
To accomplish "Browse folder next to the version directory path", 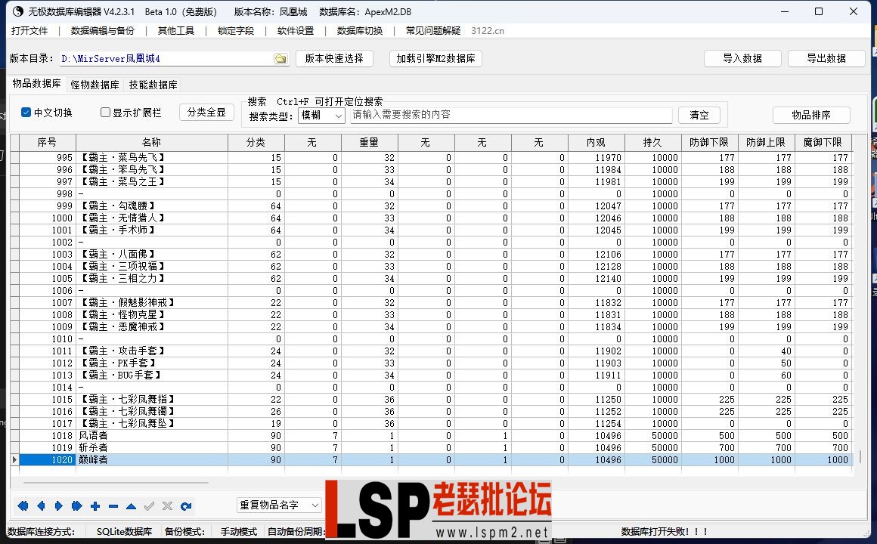I will [280, 57].
